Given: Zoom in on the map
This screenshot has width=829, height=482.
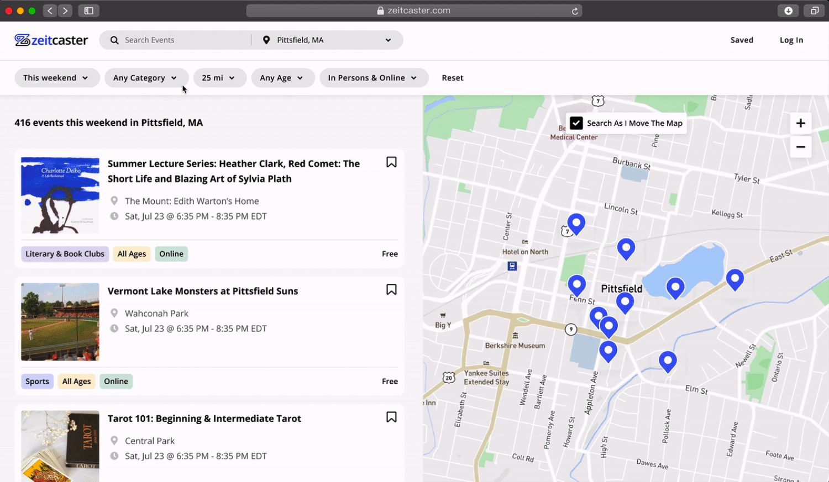Looking at the screenshot, I should click(x=800, y=123).
